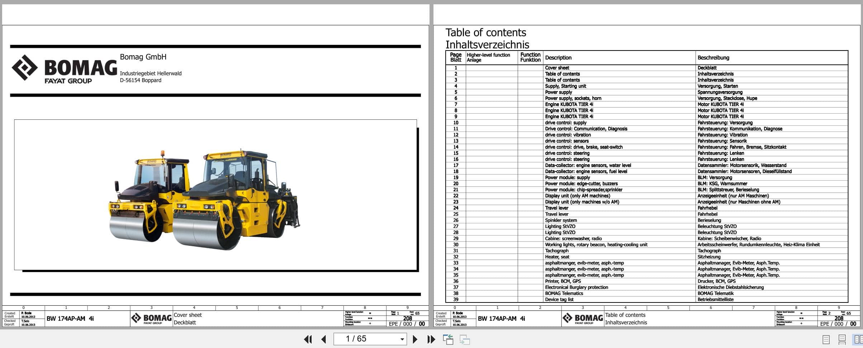This screenshot has width=863, height=348.
Task: Click 'Power module: supply' entry
Action: (x=567, y=177)
